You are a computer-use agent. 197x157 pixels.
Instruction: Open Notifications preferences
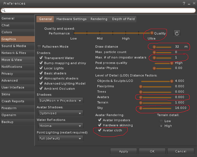pos(18,67)
